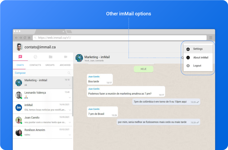Open the Ronilson Amorim conversation

pos(42,132)
